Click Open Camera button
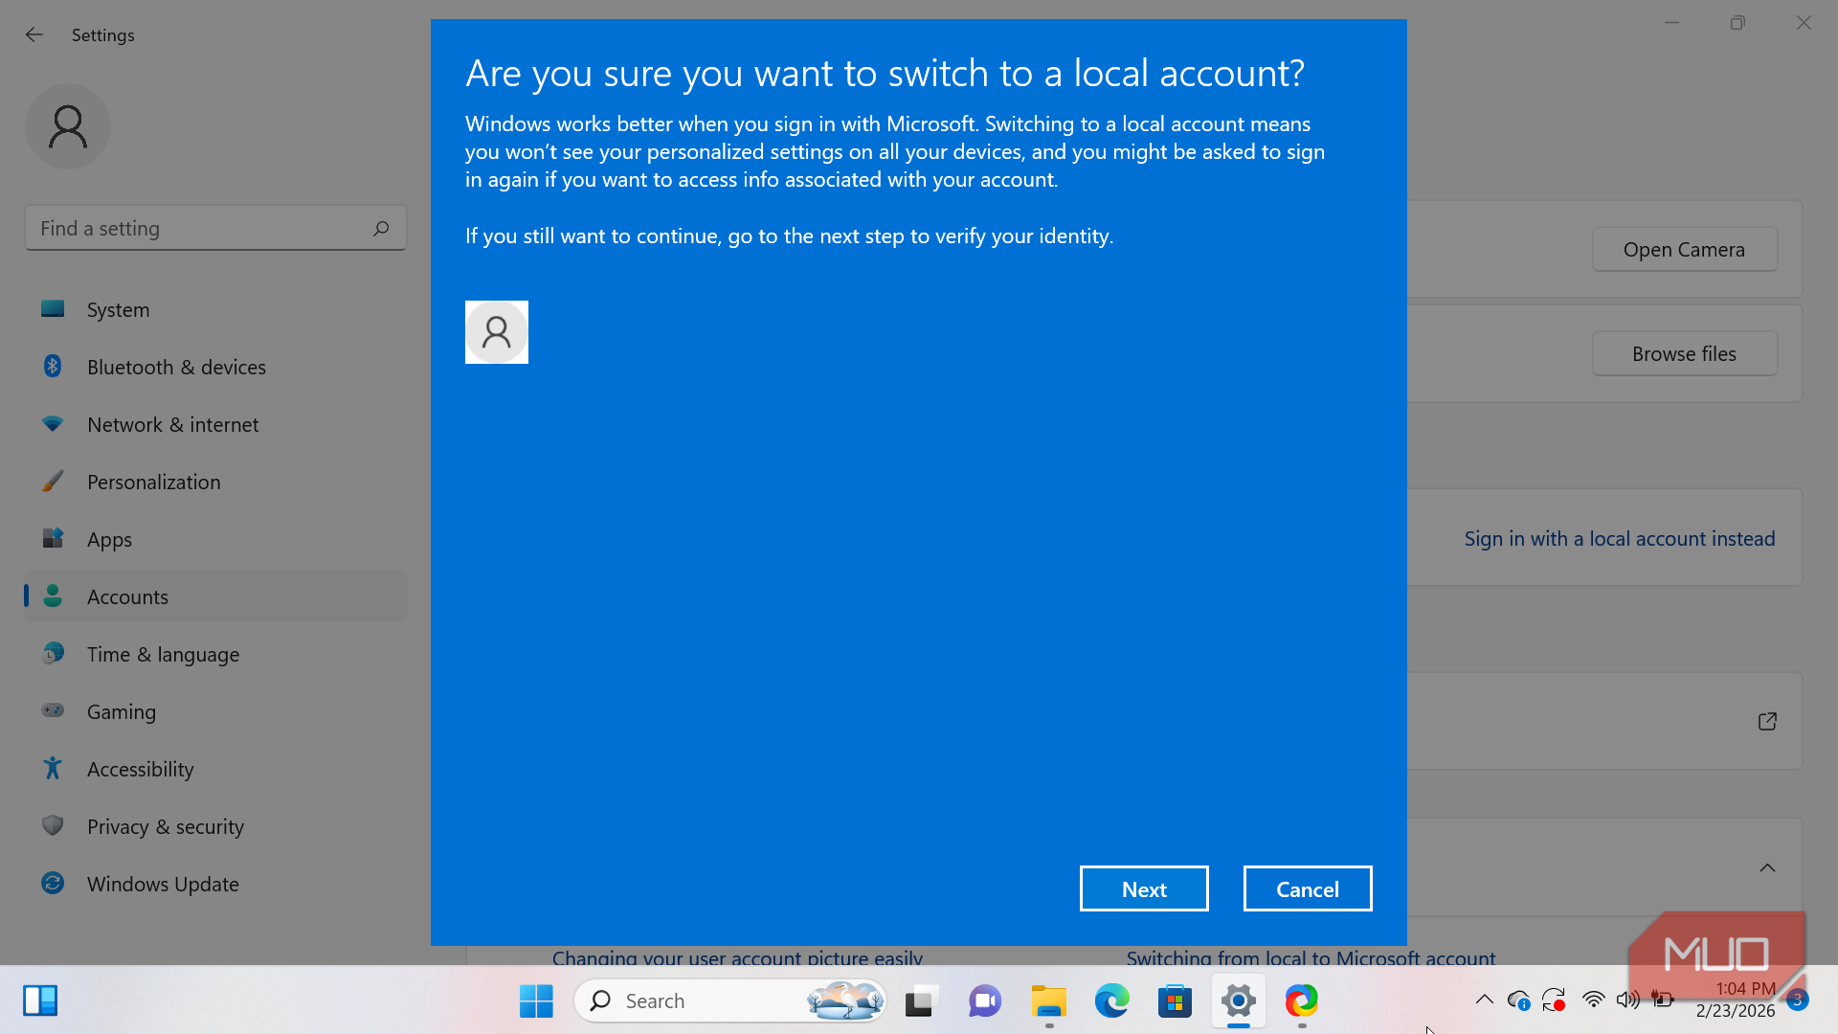This screenshot has height=1034, width=1838. click(x=1684, y=249)
